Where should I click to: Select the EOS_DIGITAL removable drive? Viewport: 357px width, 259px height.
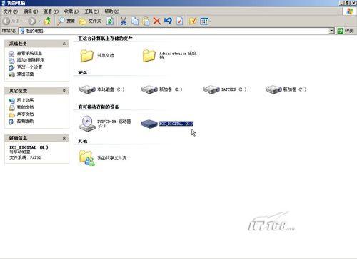coord(167,124)
